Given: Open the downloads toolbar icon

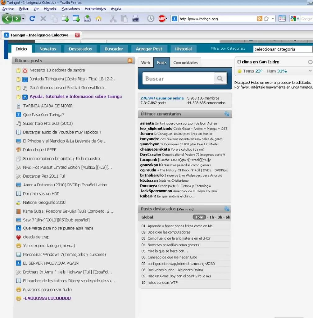Looking at the screenshot, I should (87, 18).
